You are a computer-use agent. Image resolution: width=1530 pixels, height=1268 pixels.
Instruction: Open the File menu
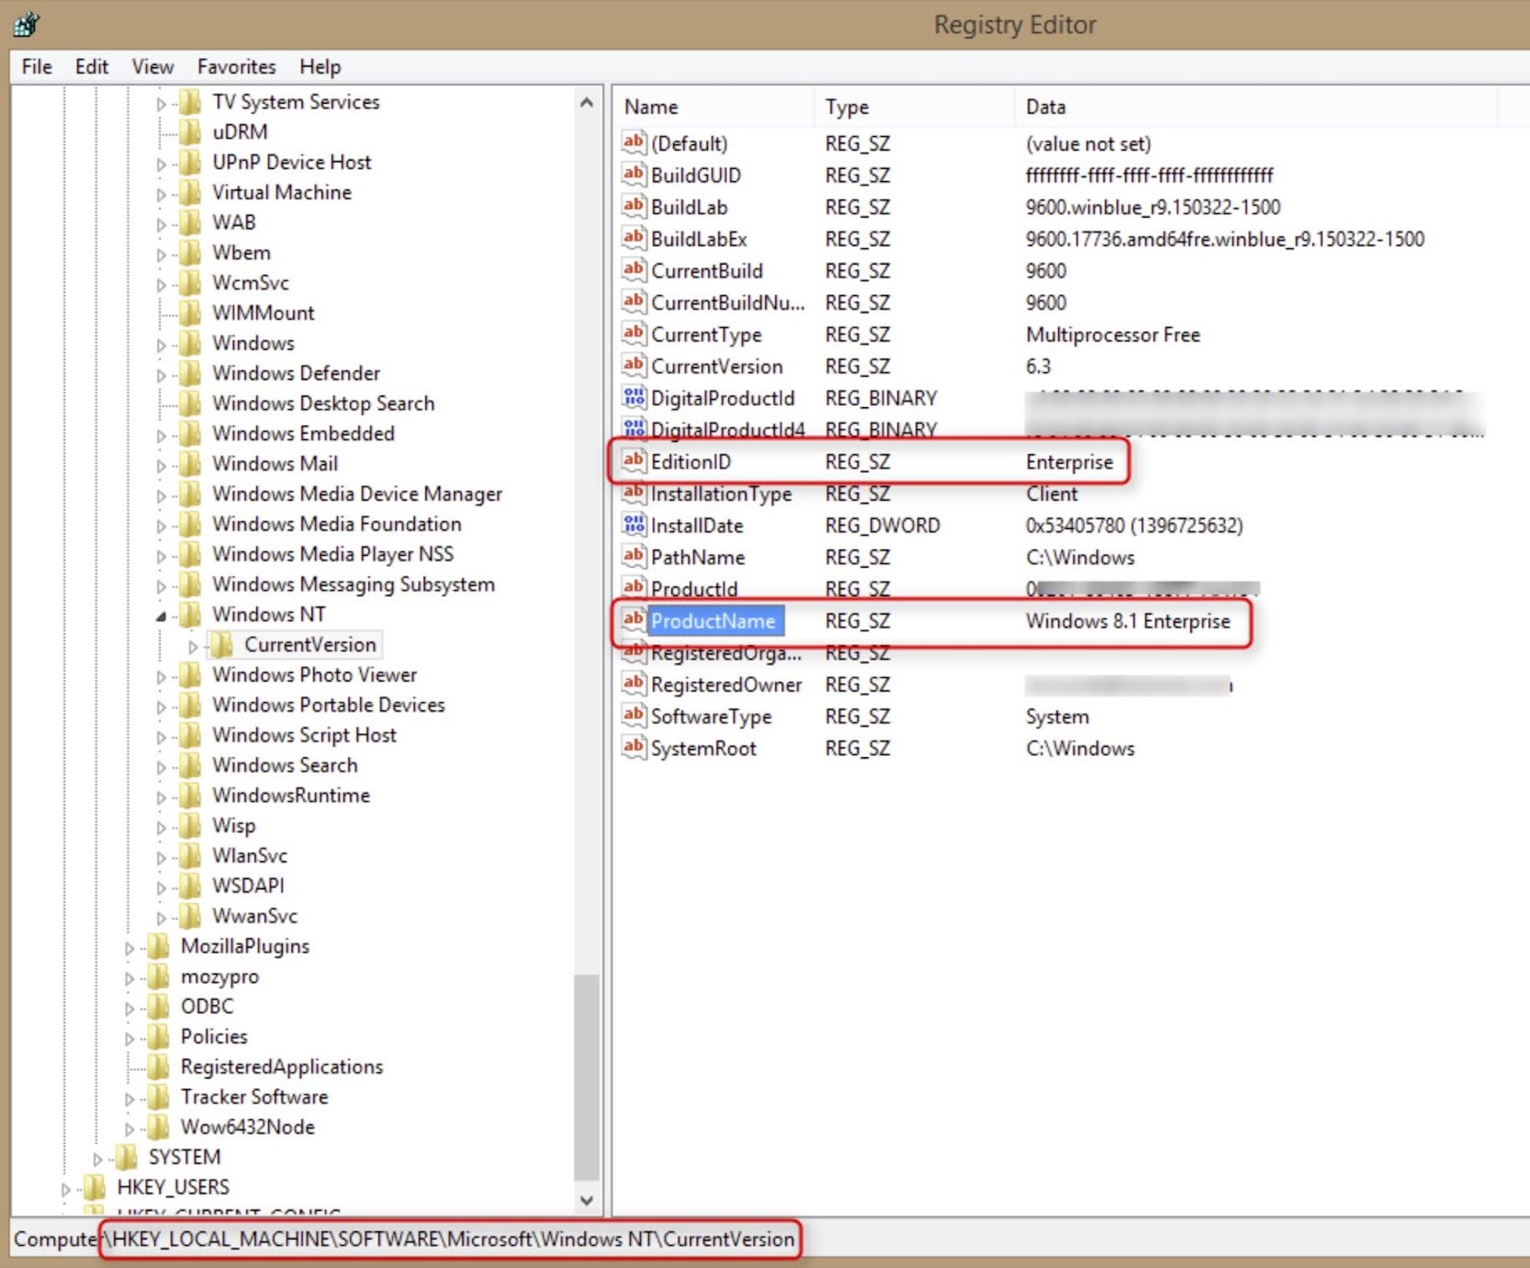(x=37, y=66)
